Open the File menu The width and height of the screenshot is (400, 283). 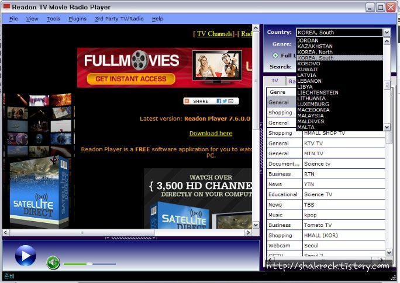pos(13,19)
